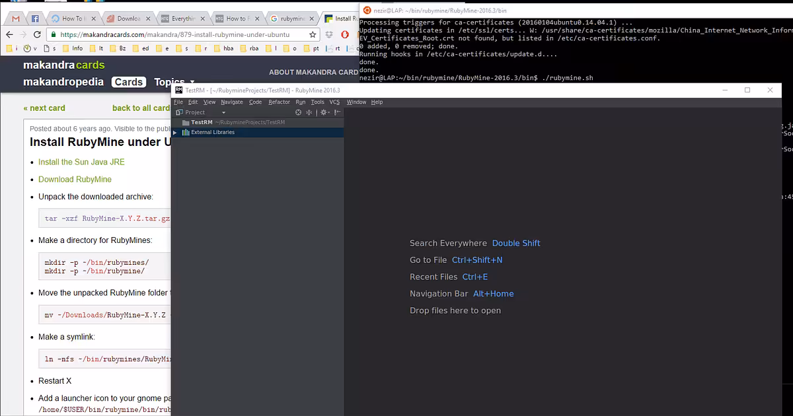Open the Refactor menu in RubyMine
The height and width of the screenshot is (416, 793).
click(279, 102)
